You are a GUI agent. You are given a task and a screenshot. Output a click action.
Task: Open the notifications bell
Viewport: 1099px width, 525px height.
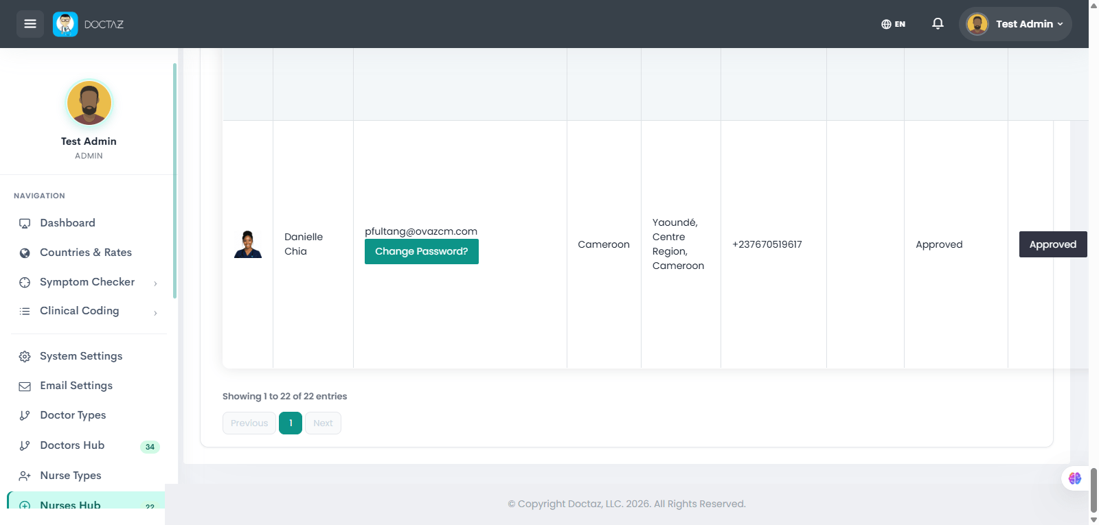pyautogui.click(x=938, y=24)
